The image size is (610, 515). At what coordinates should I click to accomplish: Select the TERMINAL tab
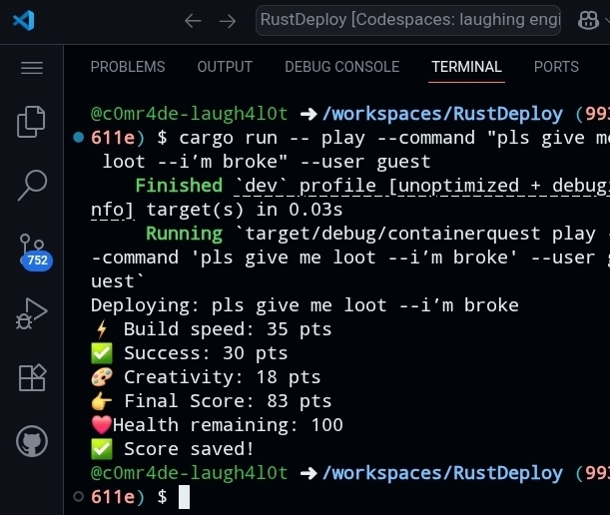point(466,67)
